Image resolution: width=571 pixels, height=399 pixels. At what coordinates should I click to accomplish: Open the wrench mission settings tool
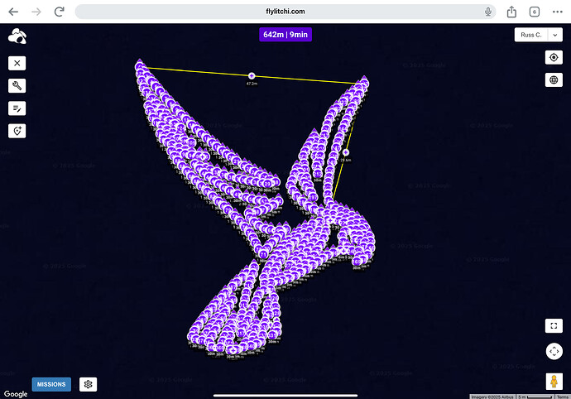pos(17,85)
